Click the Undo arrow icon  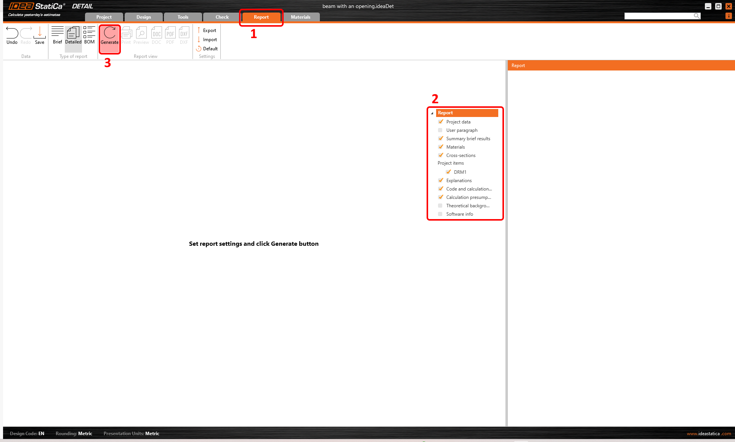(x=12, y=33)
